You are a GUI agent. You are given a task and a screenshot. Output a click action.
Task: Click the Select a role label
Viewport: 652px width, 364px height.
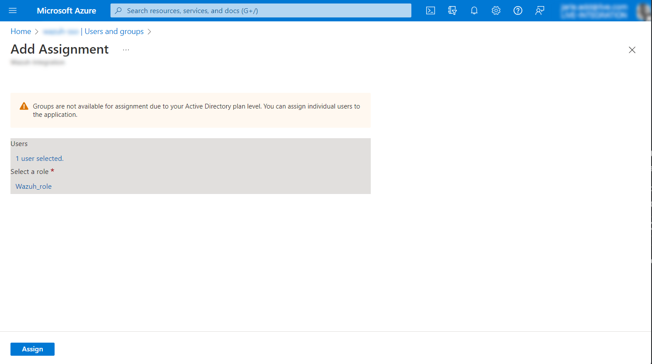(30, 172)
